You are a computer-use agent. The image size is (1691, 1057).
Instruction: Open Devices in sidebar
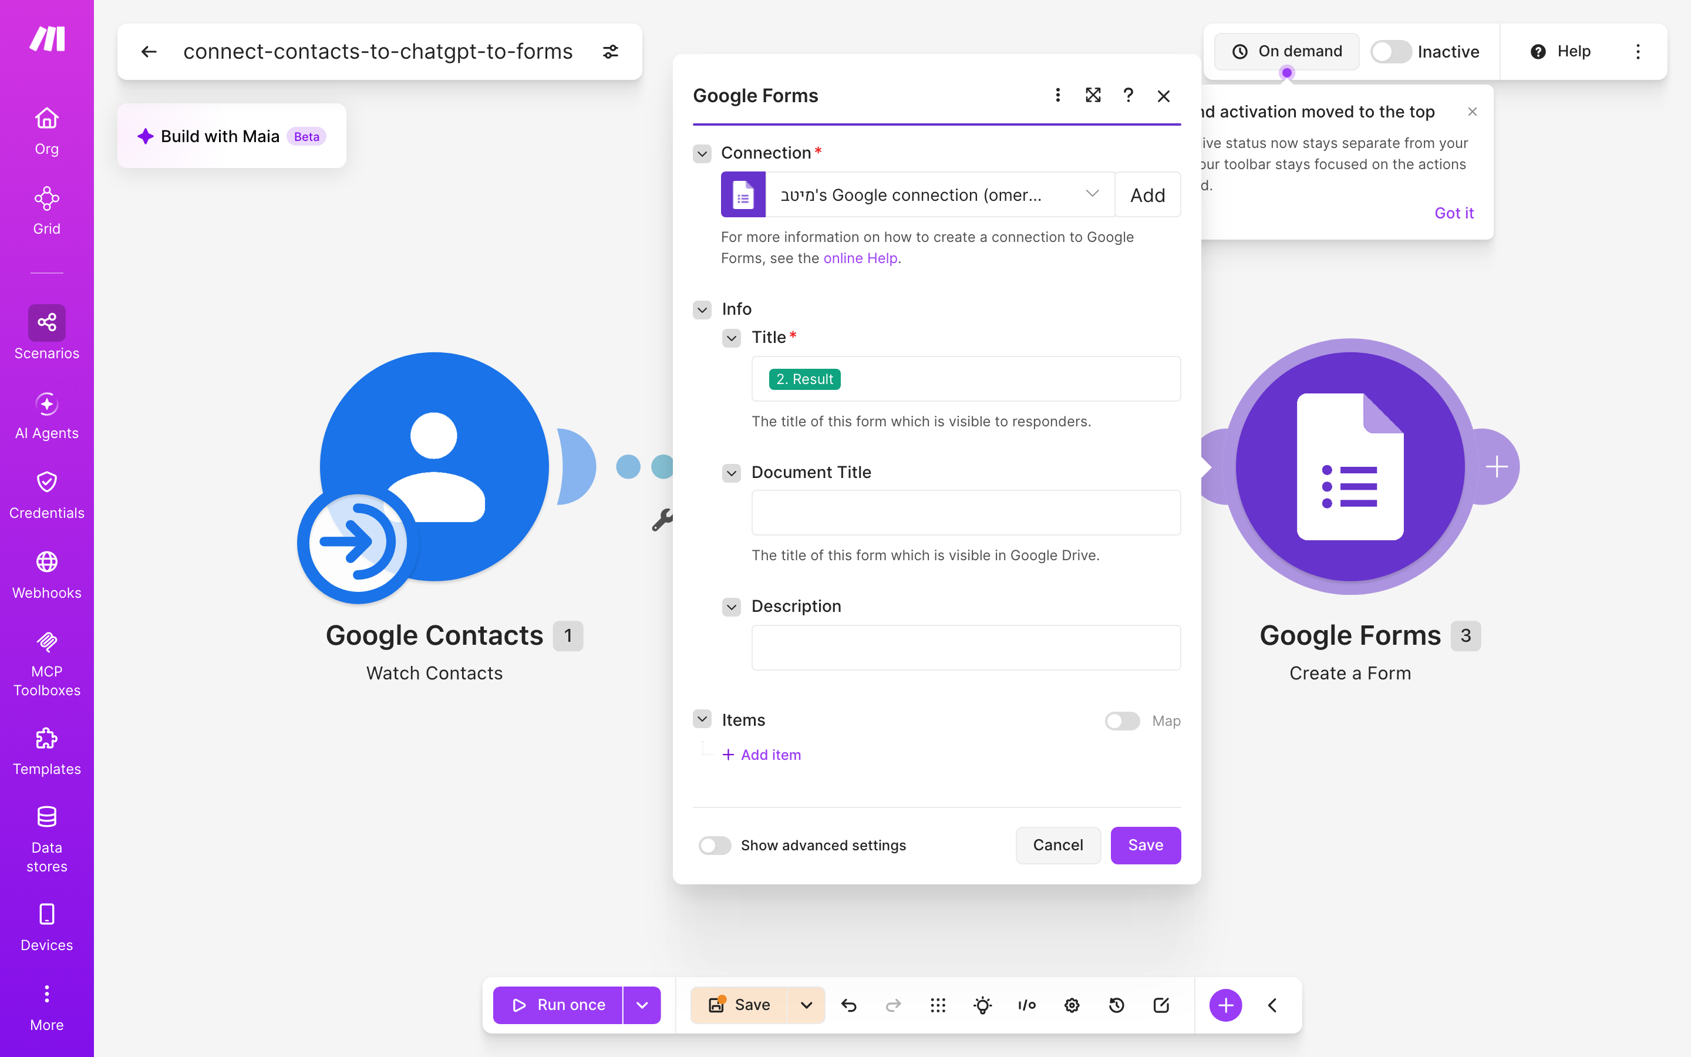pyautogui.click(x=47, y=928)
